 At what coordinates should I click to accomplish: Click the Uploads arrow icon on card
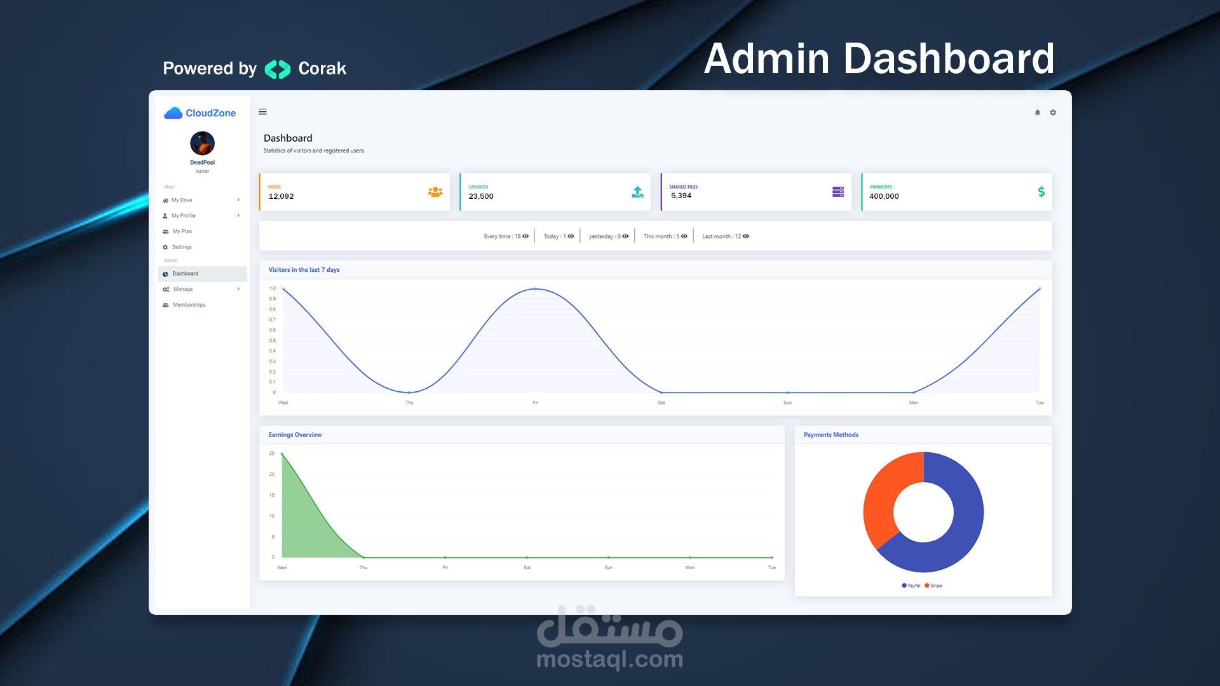[637, 192]
